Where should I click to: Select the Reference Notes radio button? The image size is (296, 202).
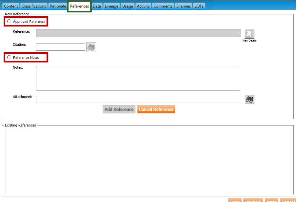9,58
